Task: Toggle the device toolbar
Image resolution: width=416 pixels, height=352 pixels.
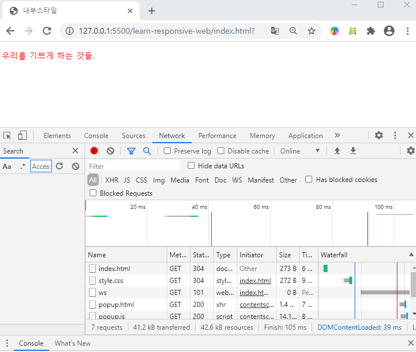Action: (22, 135)
